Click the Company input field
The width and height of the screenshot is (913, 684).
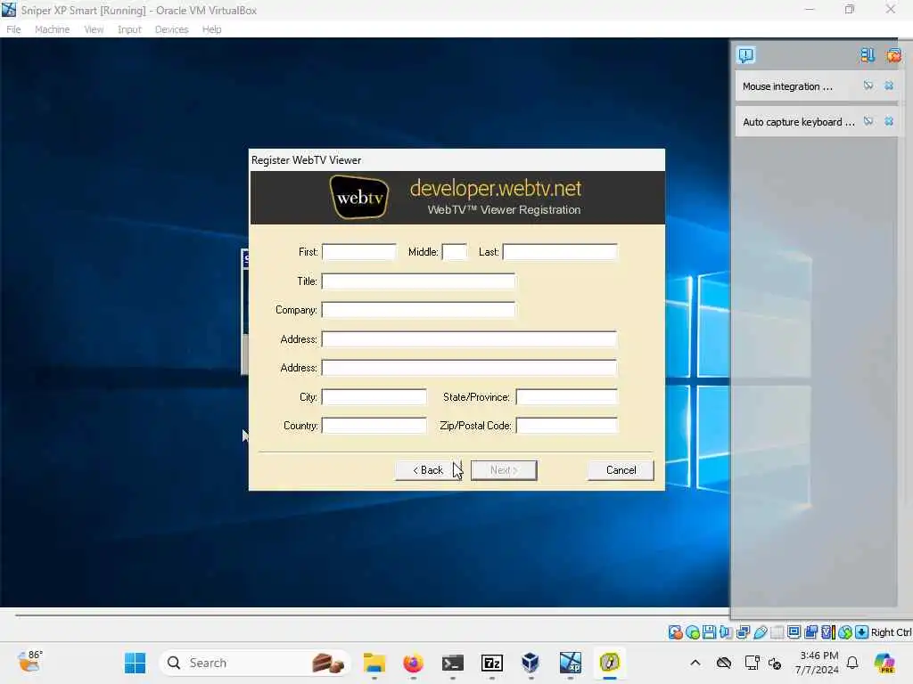pos(419,310)
